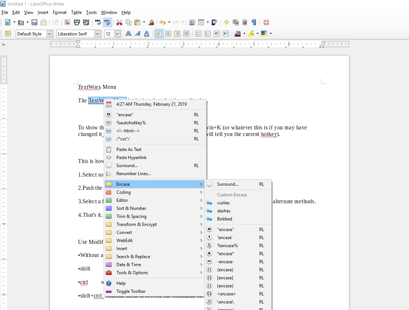This screenshot has width=409, height=310.
Task: Open the Highlighting color dropdown arrow
Action: click(x=258, y=34)
